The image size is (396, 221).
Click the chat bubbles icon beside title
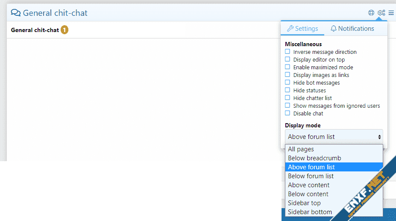pos(16,13)
